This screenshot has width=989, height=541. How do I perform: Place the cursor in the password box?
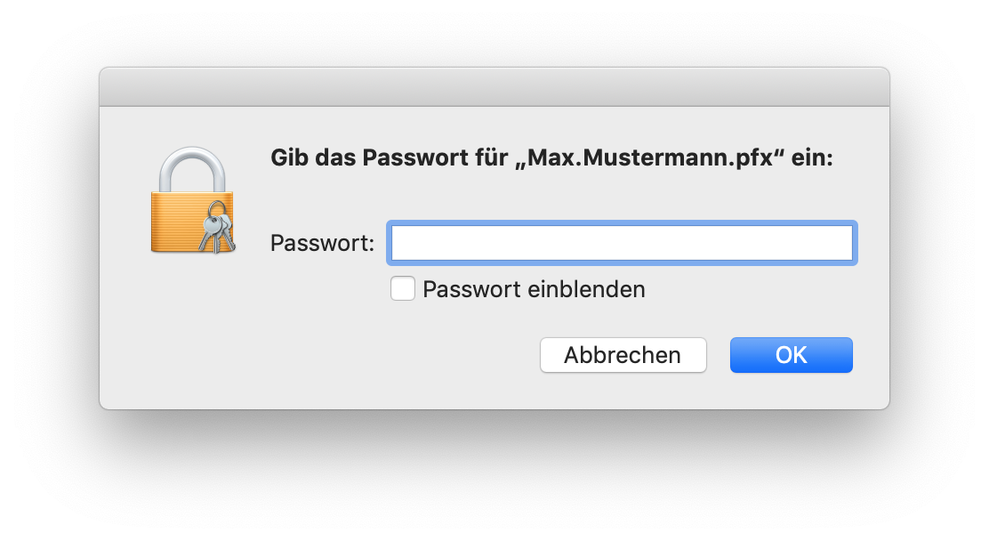[622, 243]
